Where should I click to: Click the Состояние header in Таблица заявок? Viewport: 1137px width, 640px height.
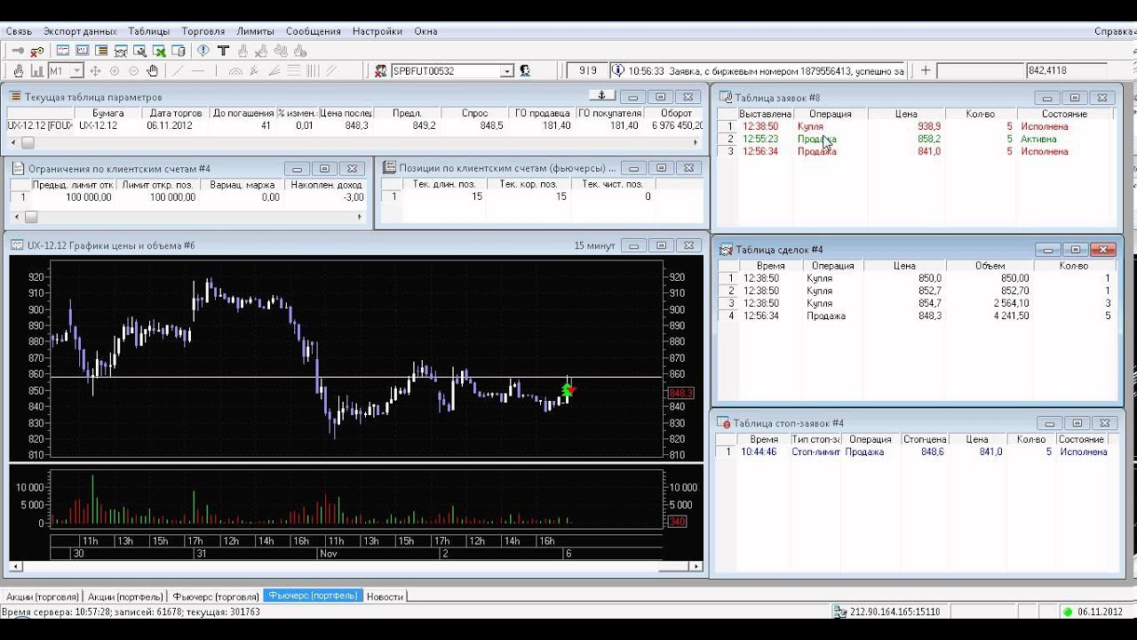(1064, 114)
